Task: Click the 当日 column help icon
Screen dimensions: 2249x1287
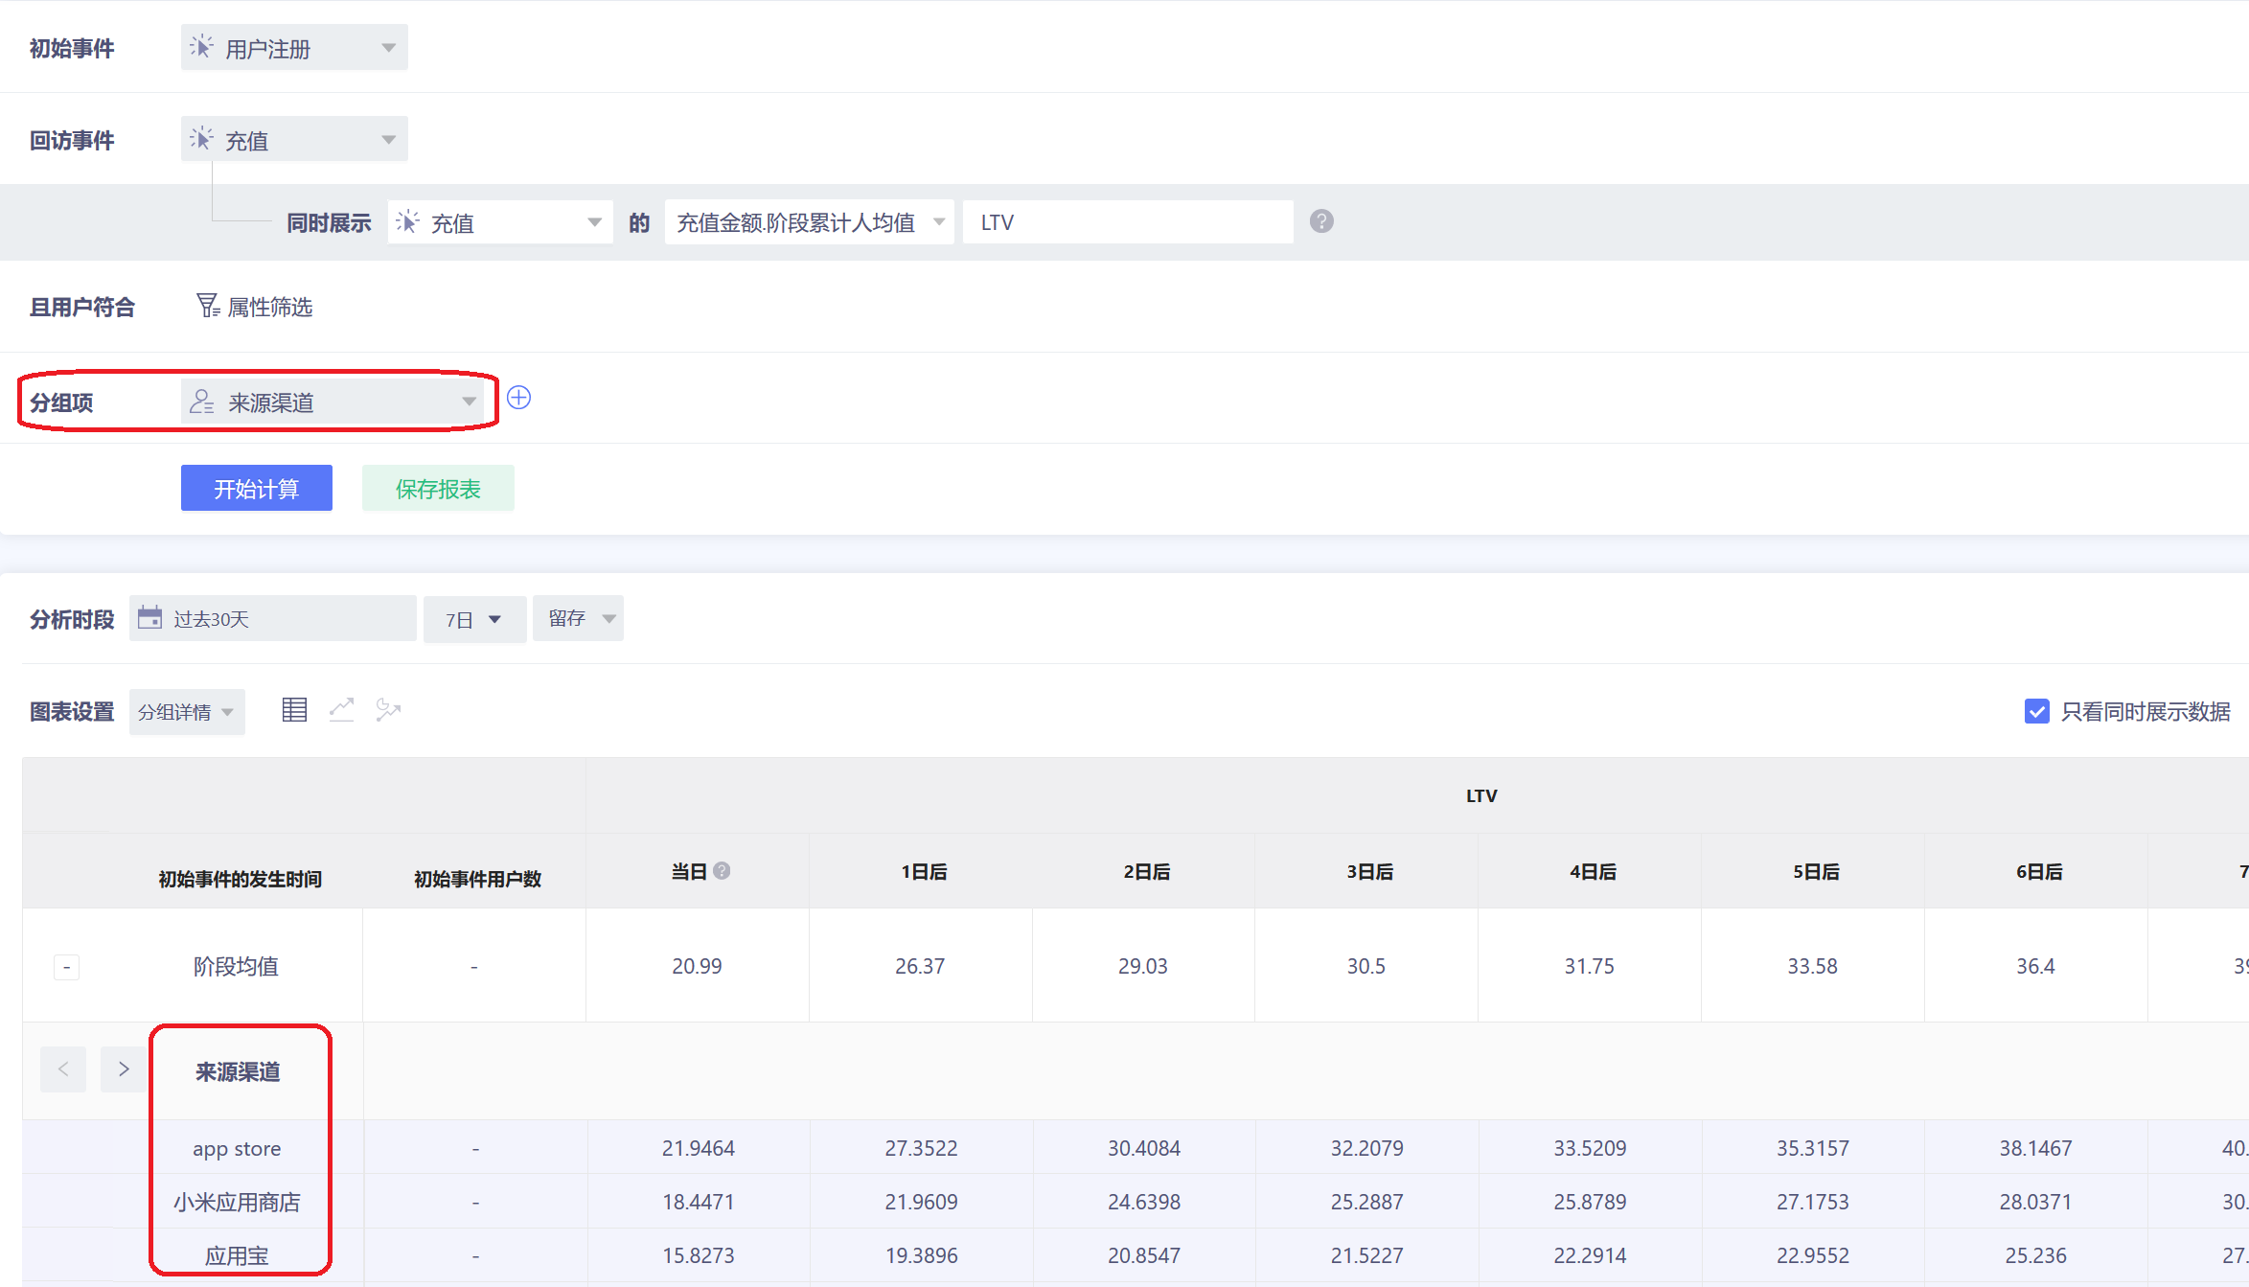Action: [722, 871]
